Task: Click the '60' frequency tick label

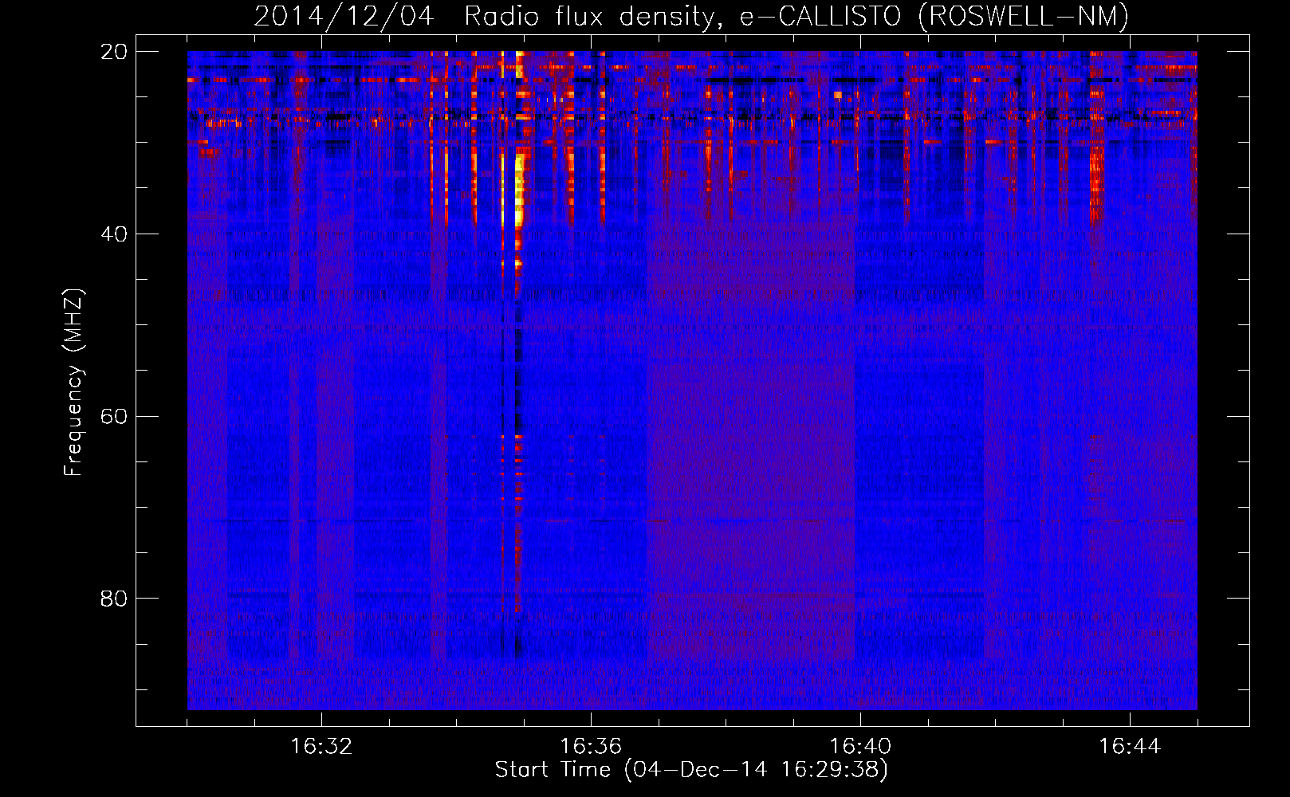Action: point(114,417)
